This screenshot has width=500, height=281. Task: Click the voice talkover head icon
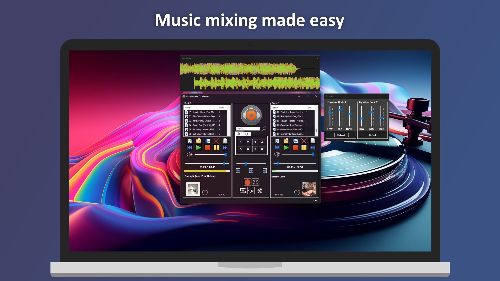[251, 191]
